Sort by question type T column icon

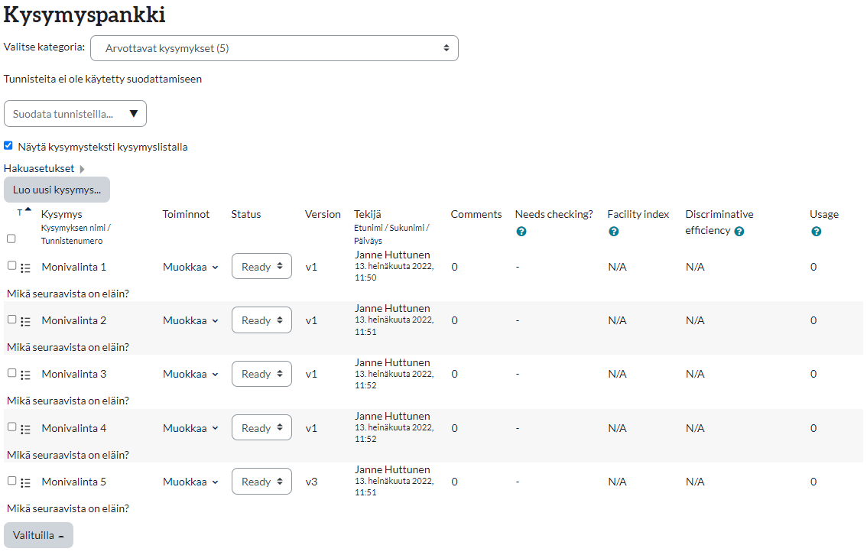tap(21, 213)
